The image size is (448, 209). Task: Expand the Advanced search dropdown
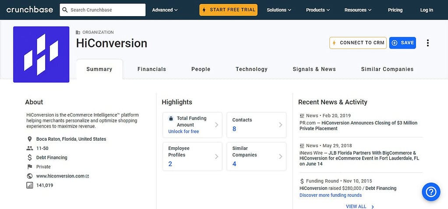(165, 10)
